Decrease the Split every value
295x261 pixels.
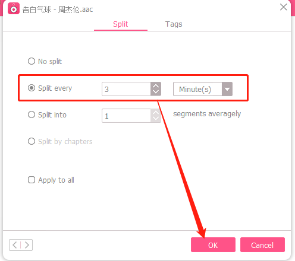point(156,92)
